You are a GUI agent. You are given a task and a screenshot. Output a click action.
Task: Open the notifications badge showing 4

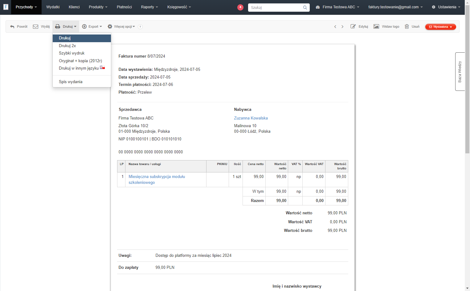click(x=240, y=7)
